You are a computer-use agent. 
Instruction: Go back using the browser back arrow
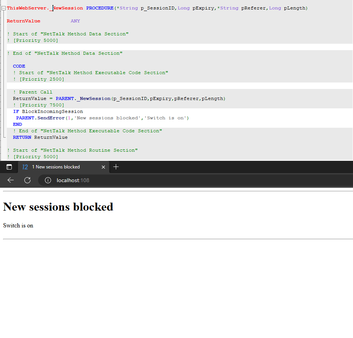pyautogui.click(x=11, y=180)
